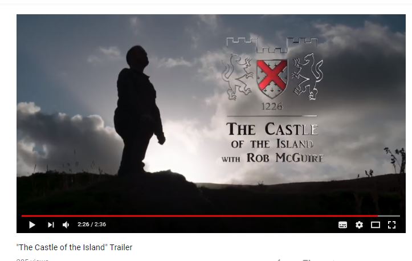Click the right lion emblem in the logo
The image size is (412, 261).
pos(307,76)
